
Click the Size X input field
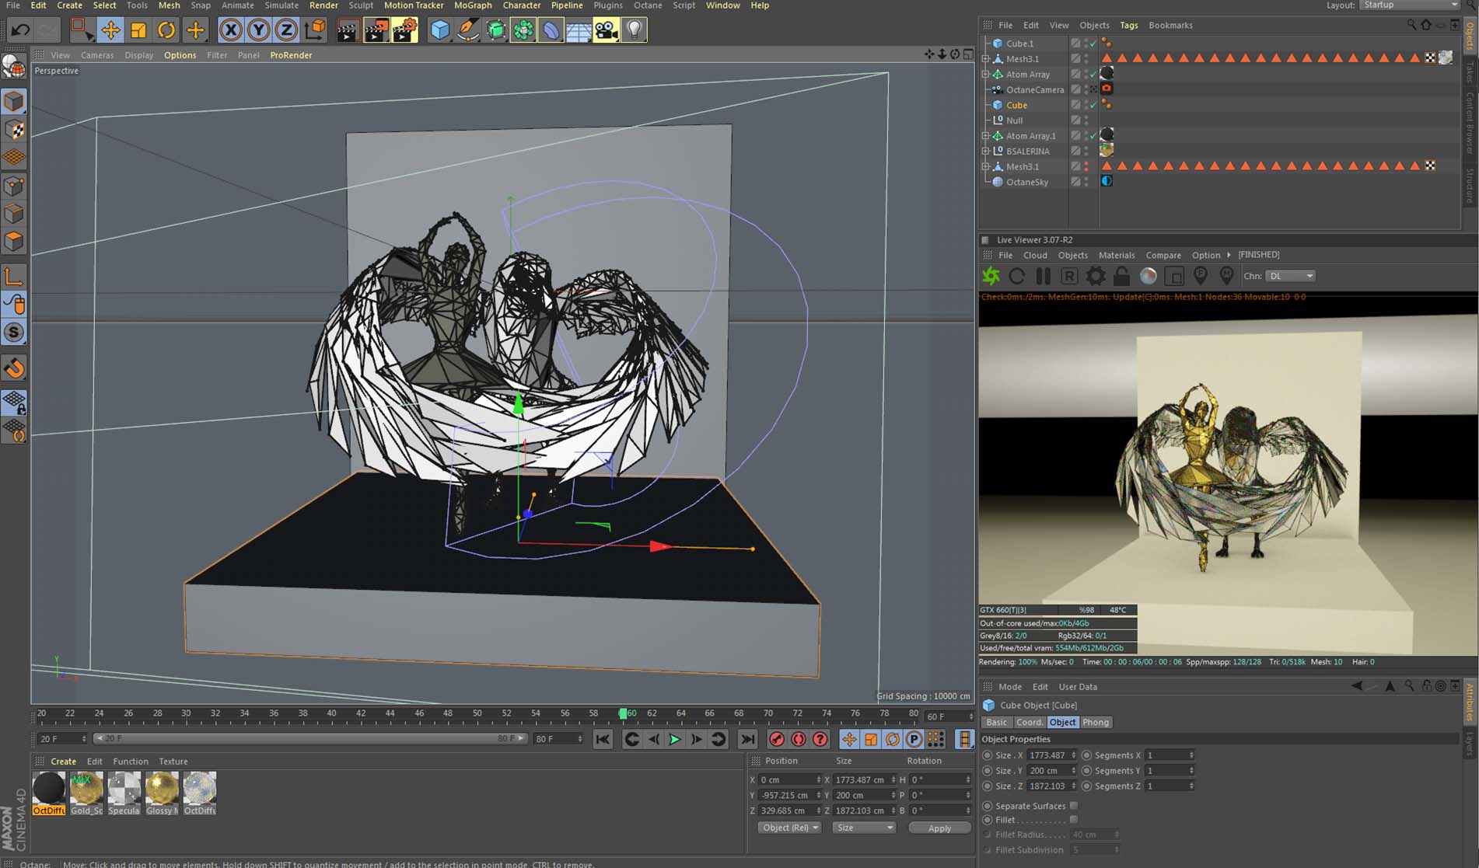1047,755
